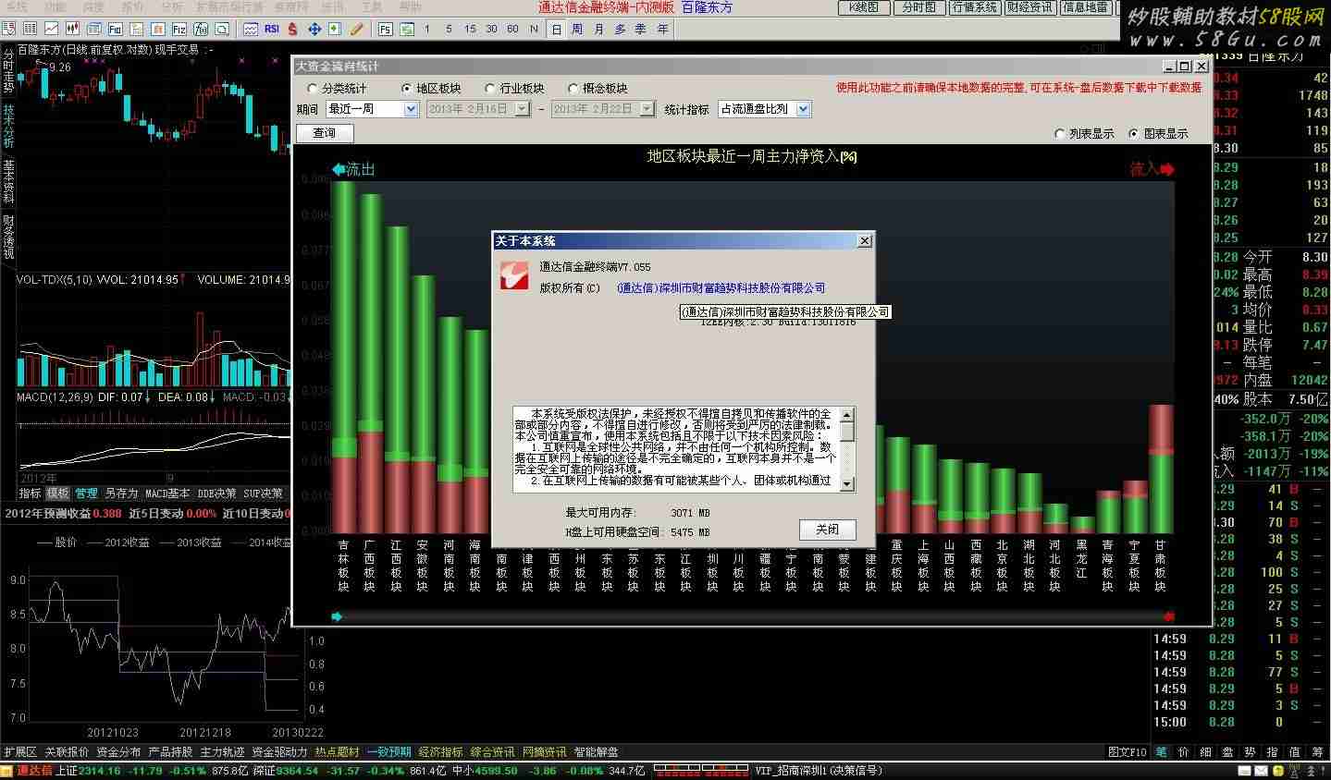The height and width of the screenshot is (780, 1331).
Task: Click the f(x) formula toolbar icon
Action: point(201,29)
